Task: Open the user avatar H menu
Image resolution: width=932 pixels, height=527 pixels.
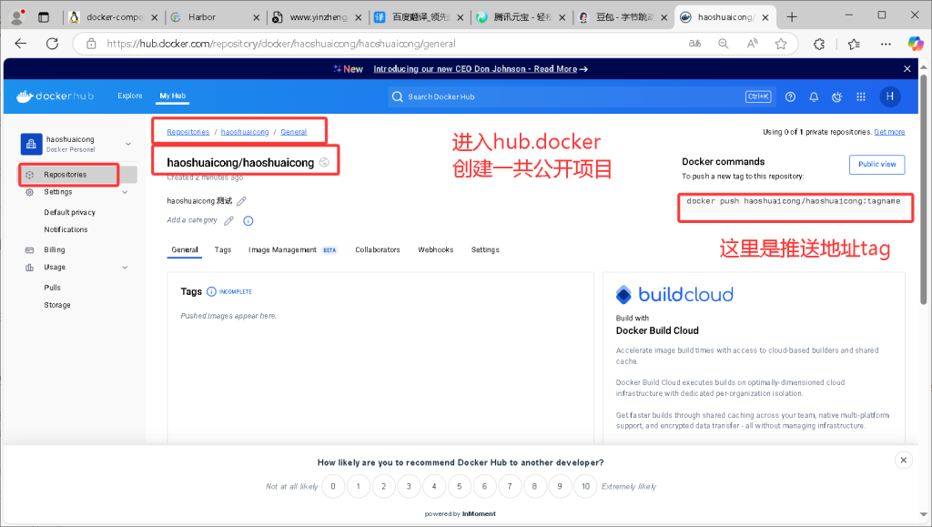Action: tap(889, 96)
